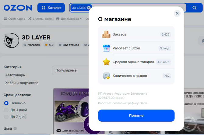Click the OZON logo
204x135 pixels.
18,8
